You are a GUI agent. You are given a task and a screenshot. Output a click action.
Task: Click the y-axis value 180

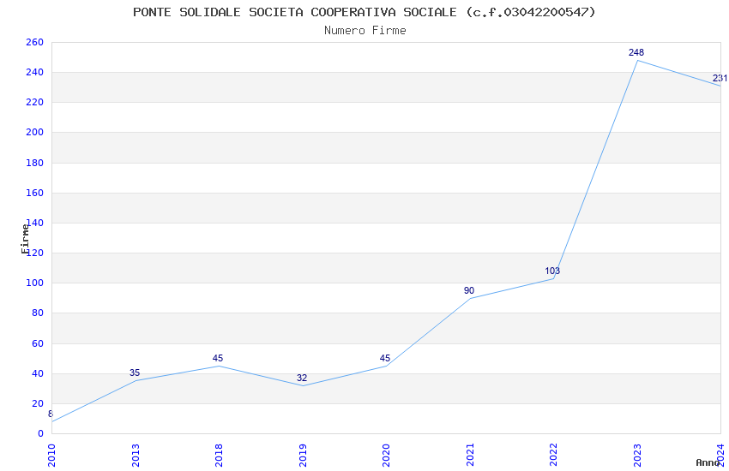(x=35, y=163)
